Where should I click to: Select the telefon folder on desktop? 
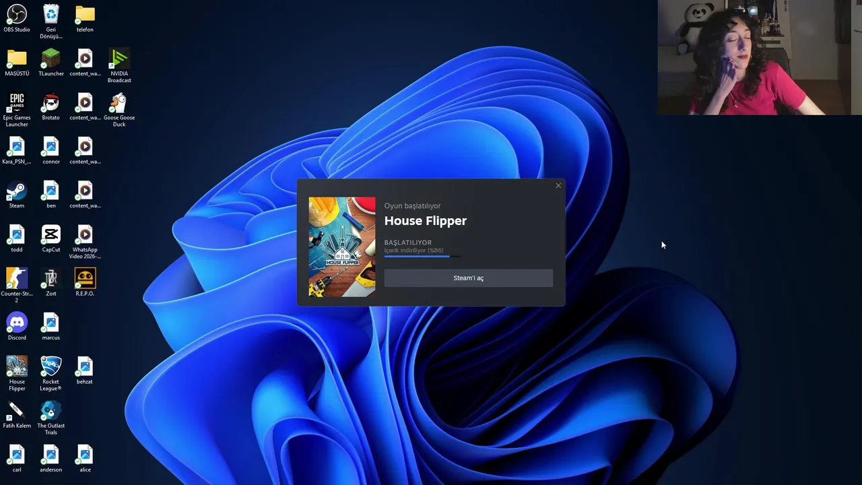85,18
